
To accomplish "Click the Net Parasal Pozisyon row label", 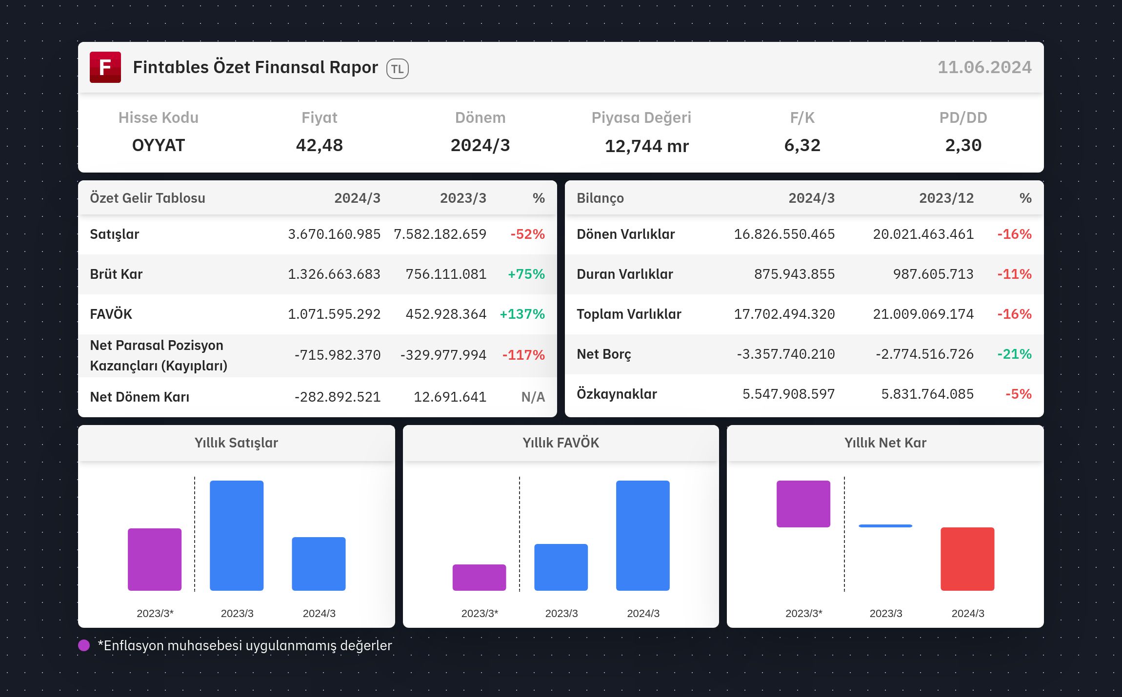I will (x=159, y=355).
